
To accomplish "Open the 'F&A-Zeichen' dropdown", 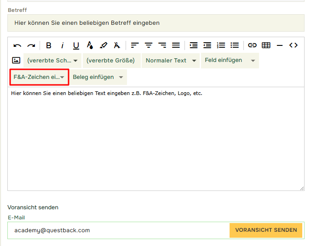I will (39, 77).
